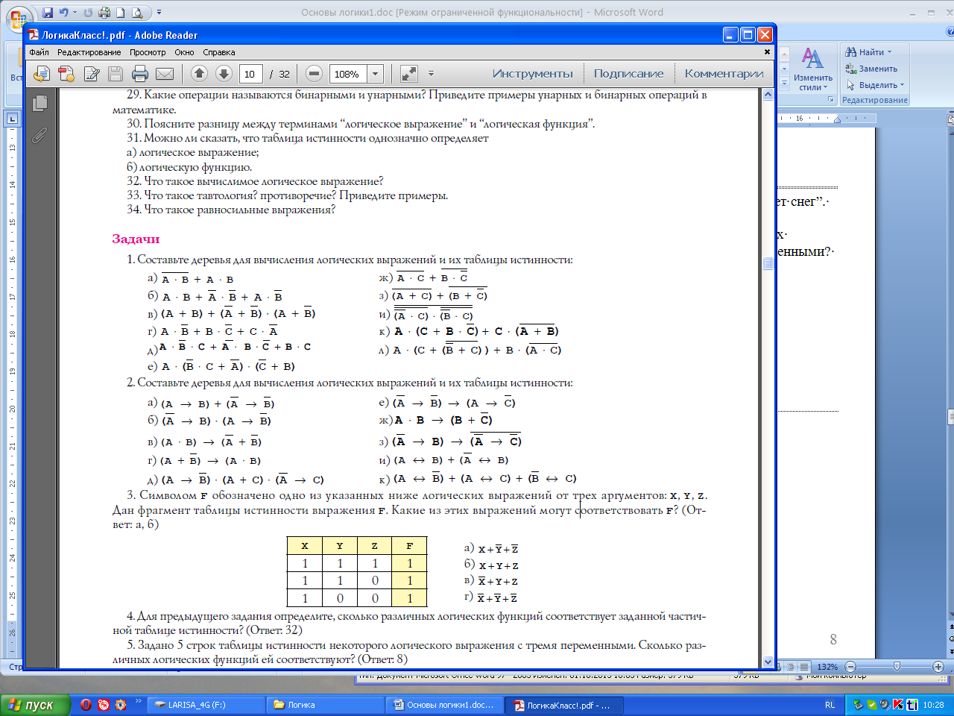Viewport: 954px width, 716px height.
Task: Switch to Основы логики1.doc taskbar button
Action: pyautogui.click(x=444, y=705)
